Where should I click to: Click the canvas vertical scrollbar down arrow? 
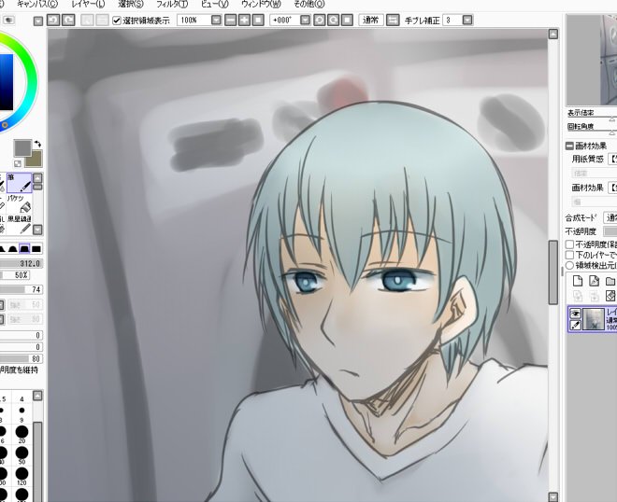point(553,497)
